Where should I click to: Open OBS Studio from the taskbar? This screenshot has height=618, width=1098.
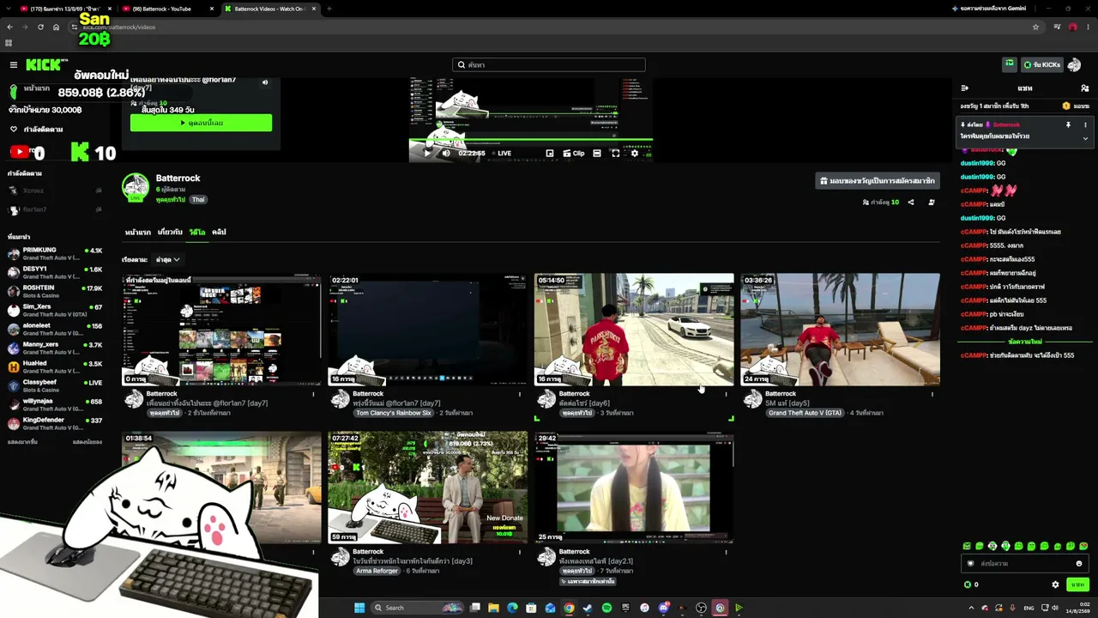[701, 608]
